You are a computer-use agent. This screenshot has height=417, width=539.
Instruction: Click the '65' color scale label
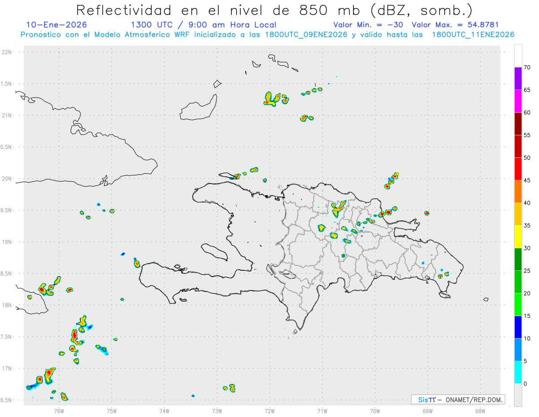point(527,90)
